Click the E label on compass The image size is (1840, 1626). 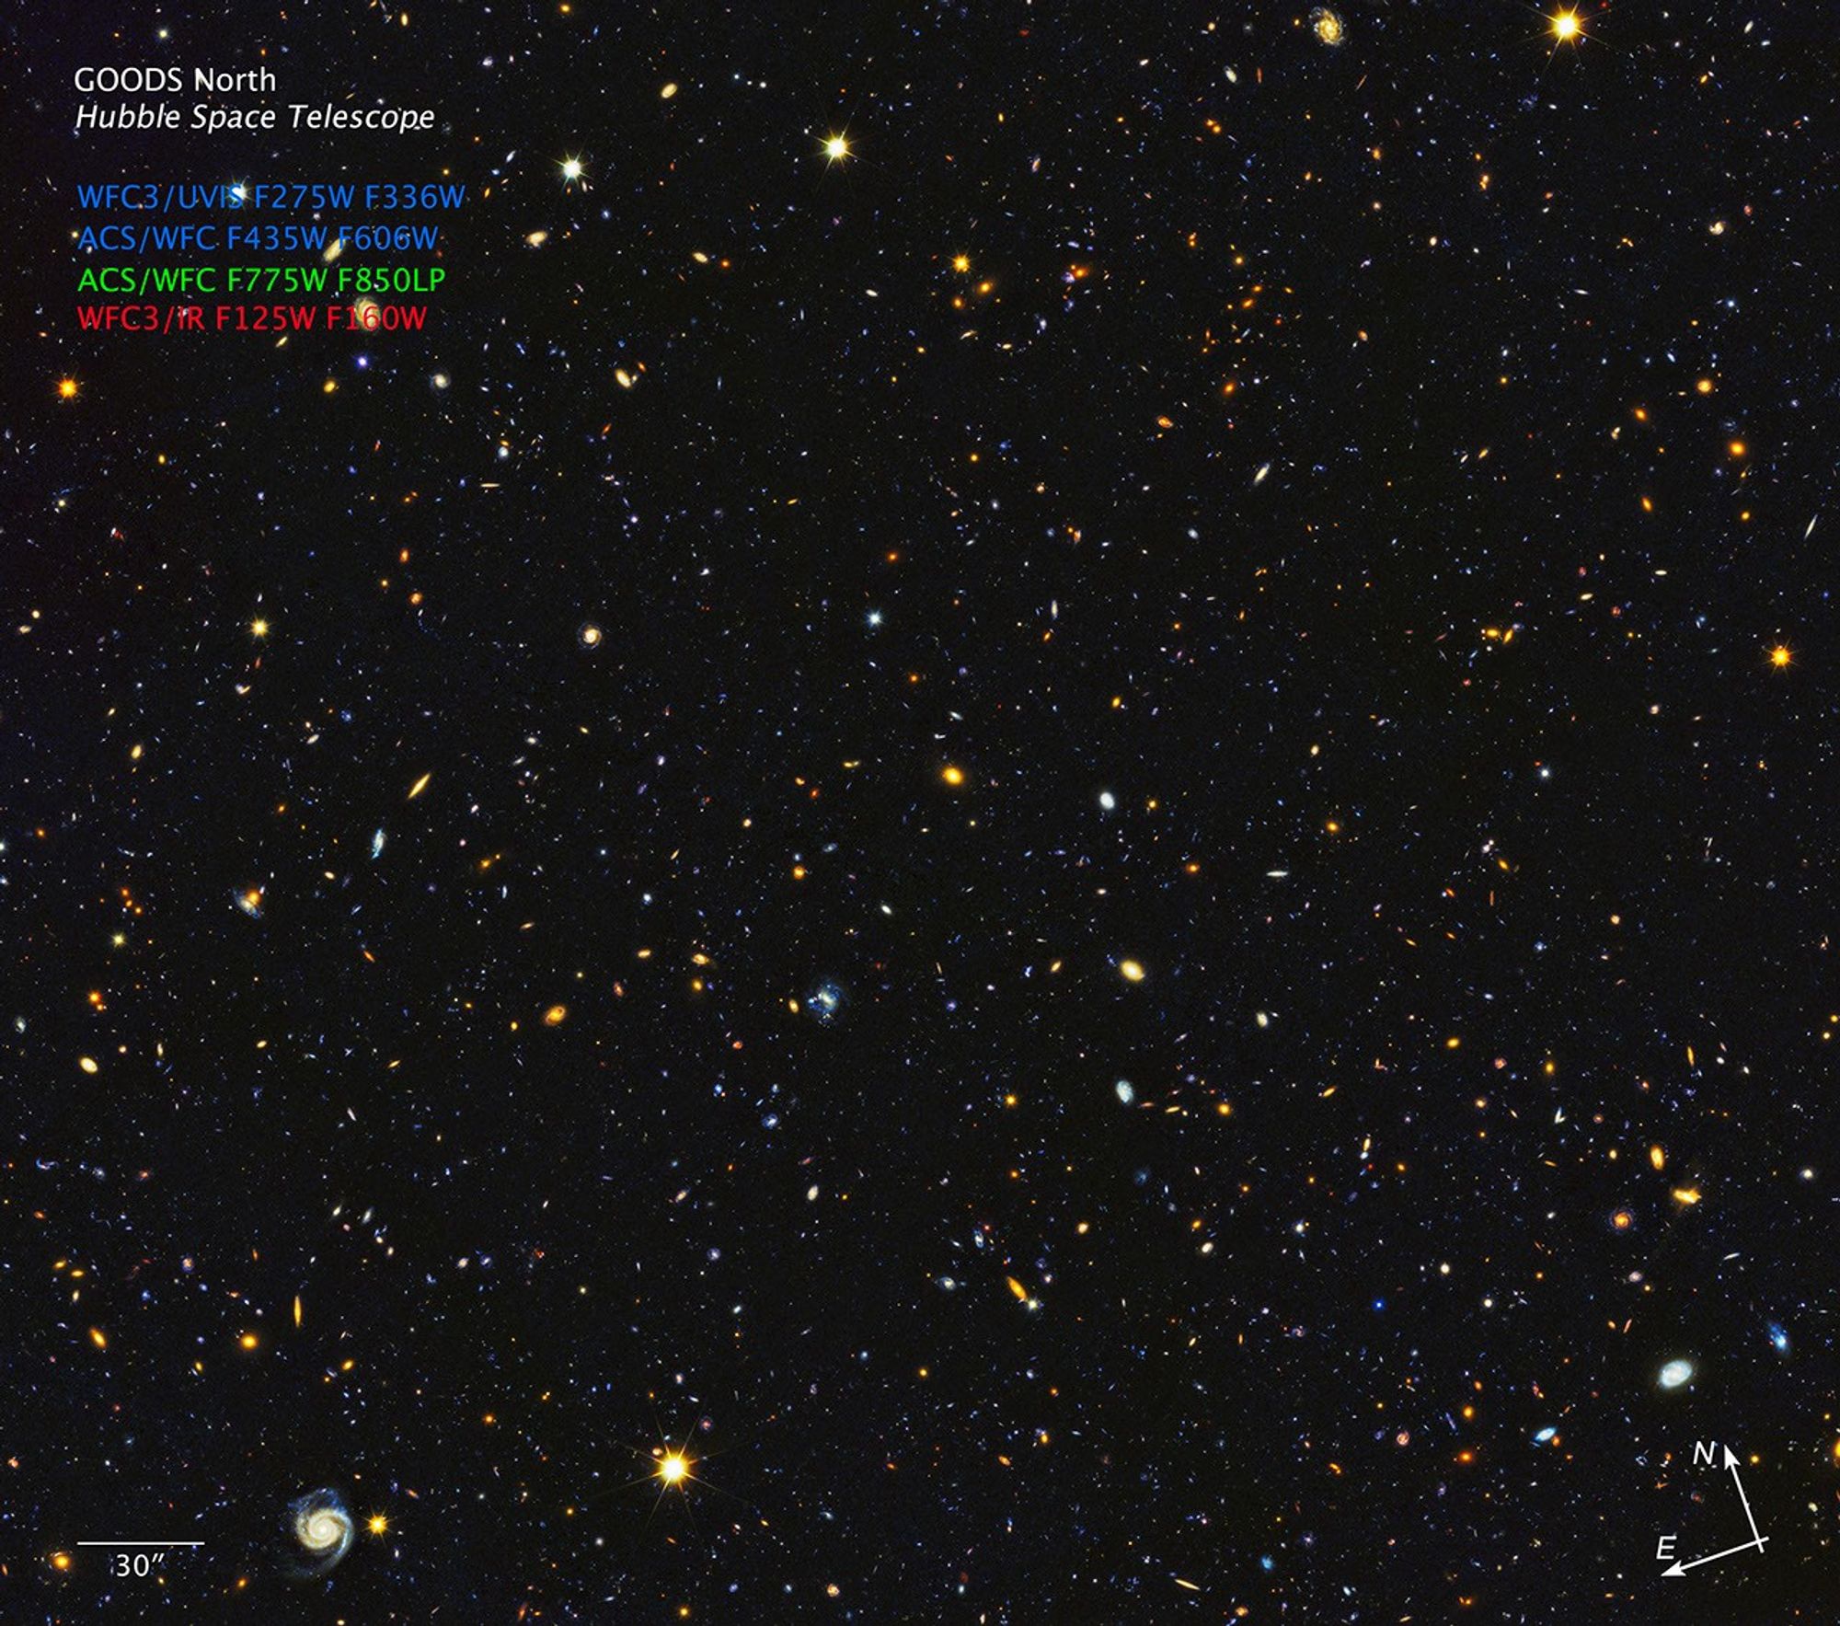tap(1665, 1548)
